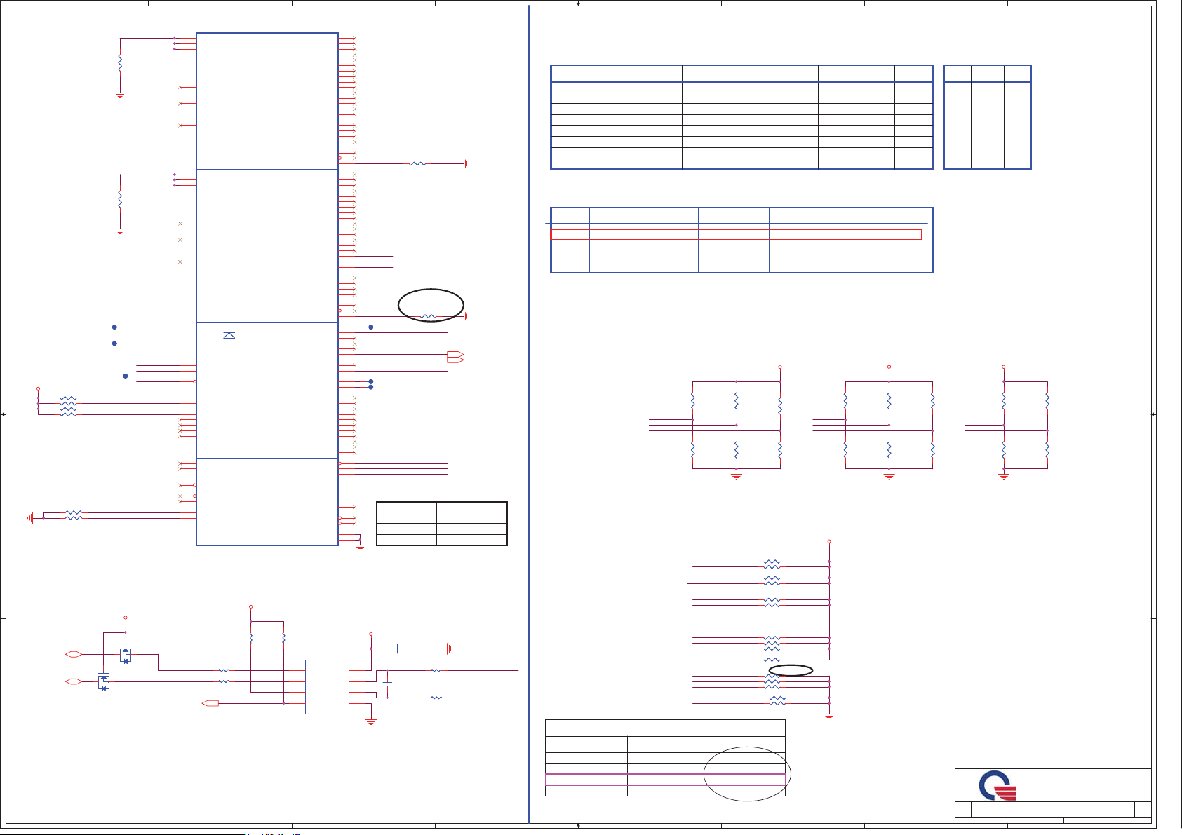Click the blue-and-red company logo in title block
This screenshot has width=1182, height=835.
tap(998, 786)
